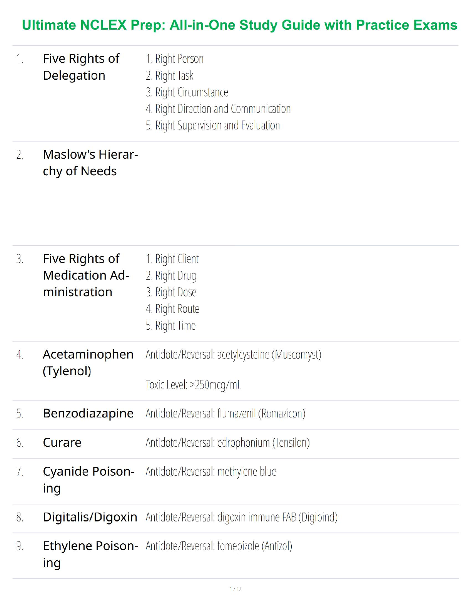Select the Five Rights of Delegation term
Screen dimensions: 471x610
(x=81, y=67)
